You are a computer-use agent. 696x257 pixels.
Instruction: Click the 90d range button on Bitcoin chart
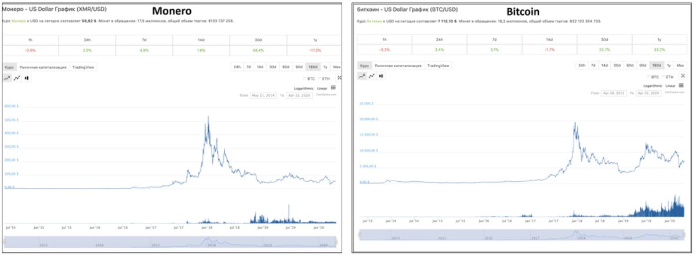643,65
